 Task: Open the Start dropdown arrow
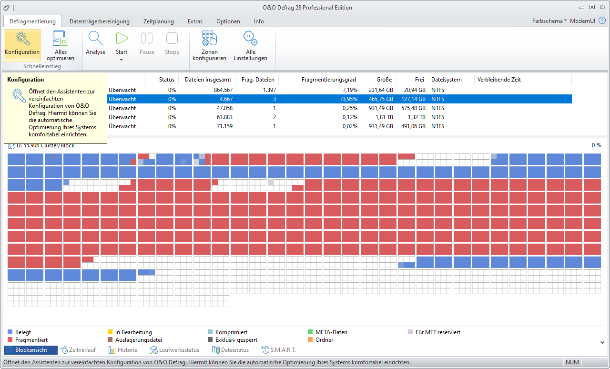(122, 60)
